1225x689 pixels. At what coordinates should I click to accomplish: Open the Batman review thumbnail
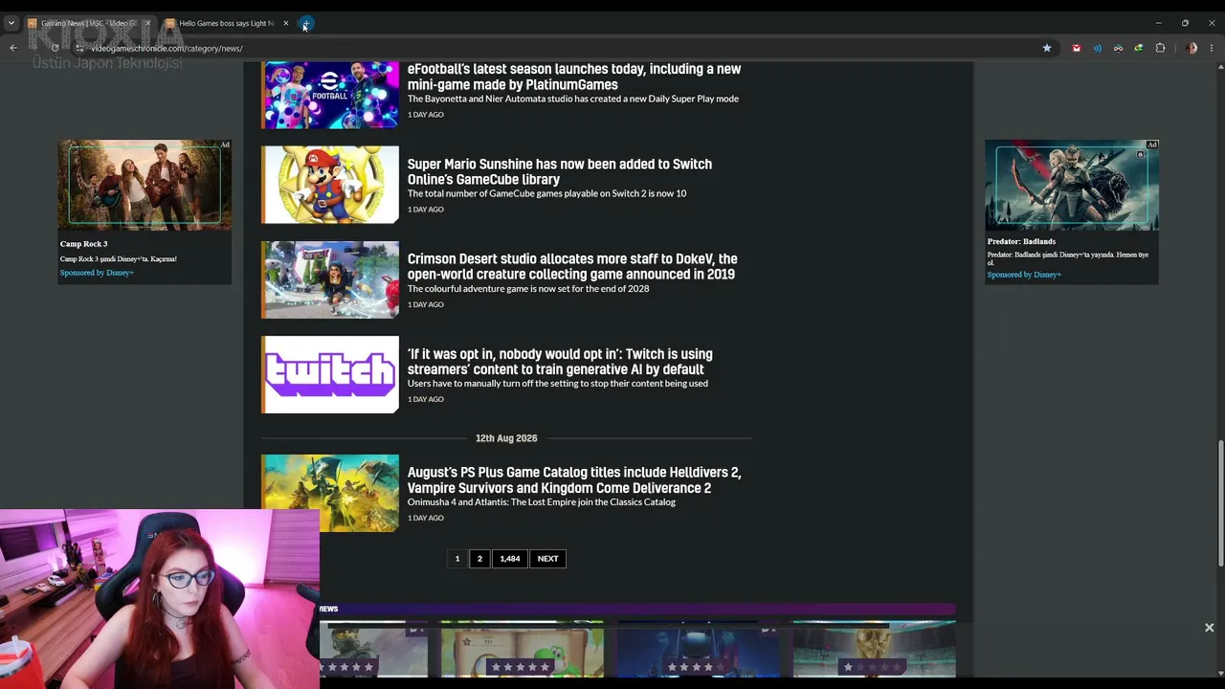pos(698,649)
